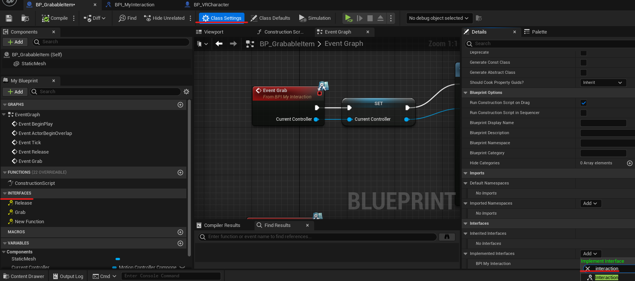
Task: Play the level in editor
Action: tap(348, 18)
